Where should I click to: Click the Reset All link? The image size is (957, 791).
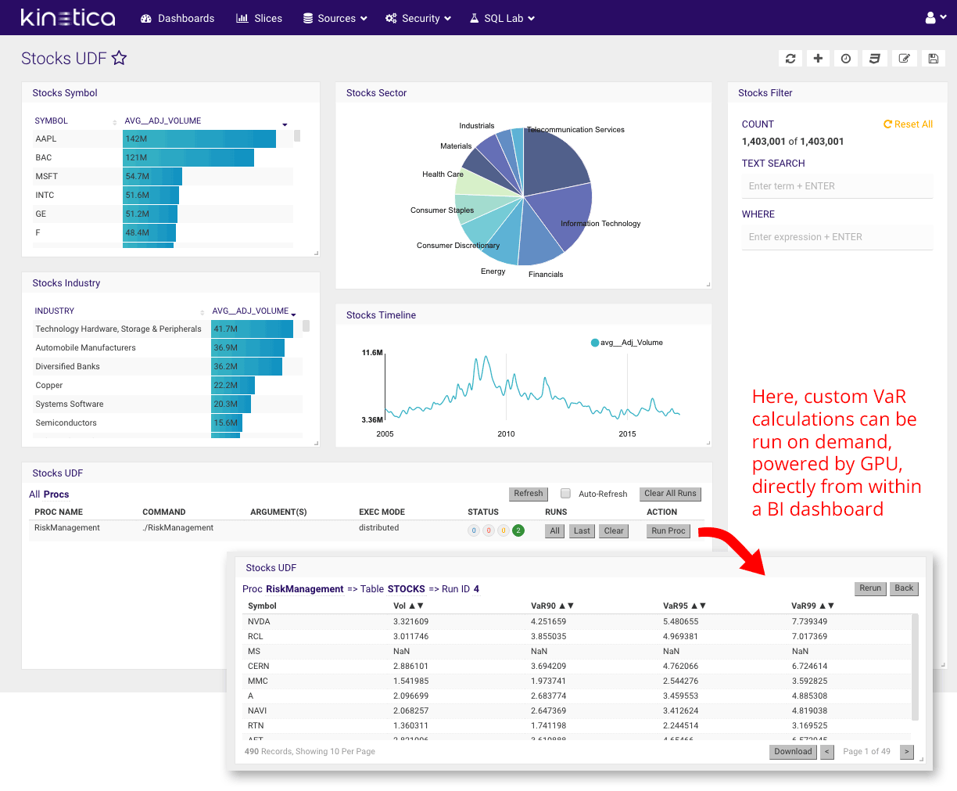[908, 124]
